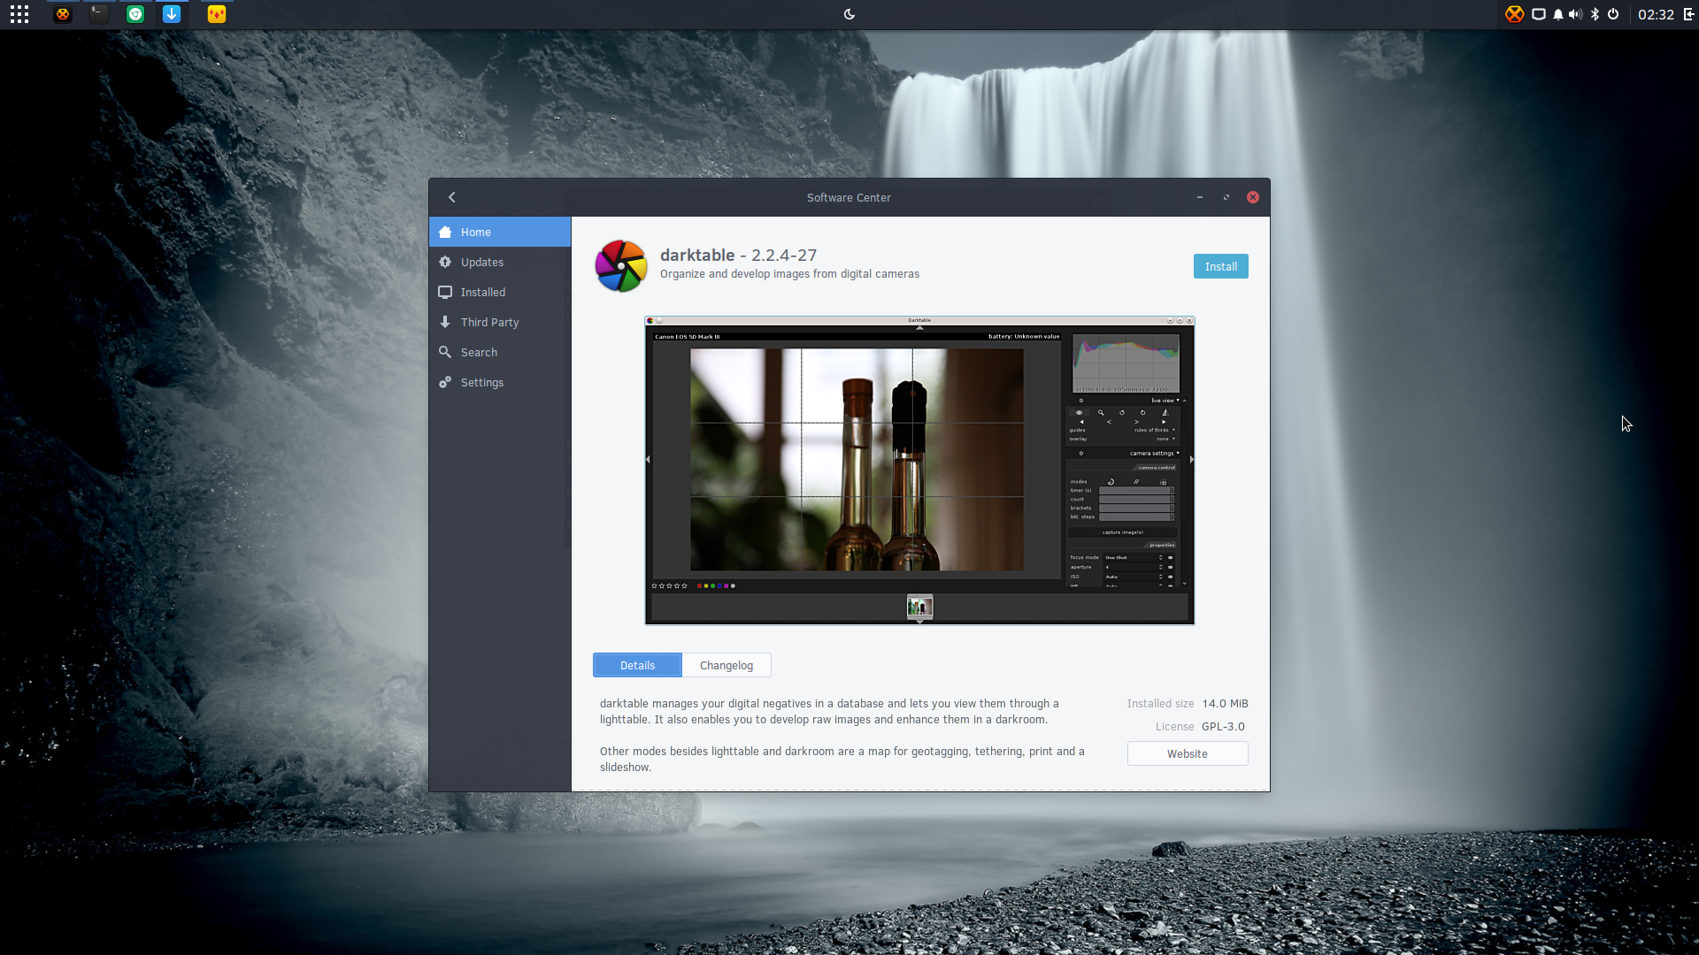1699x955 pixels.
Task: Switch to the blue download arrow app
Action: tap(172, 14)
